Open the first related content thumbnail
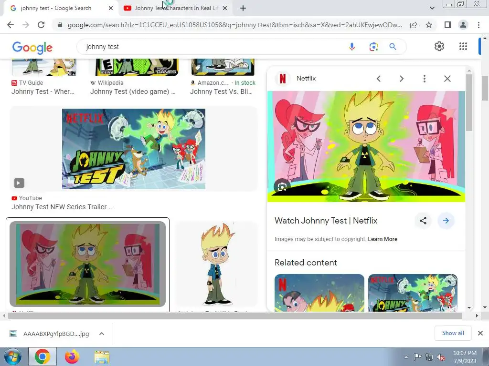The height and width of the screenshot is (366, 489). click(319, 293)
